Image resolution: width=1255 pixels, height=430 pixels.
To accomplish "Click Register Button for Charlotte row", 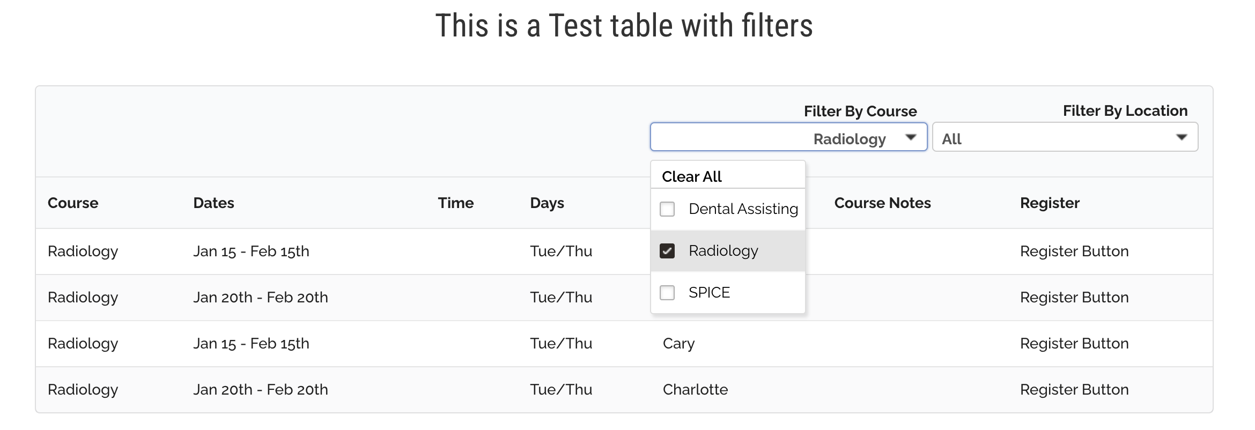I will pos(1074,390).
